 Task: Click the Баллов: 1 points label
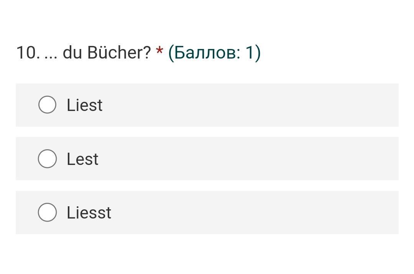(214, 53)
